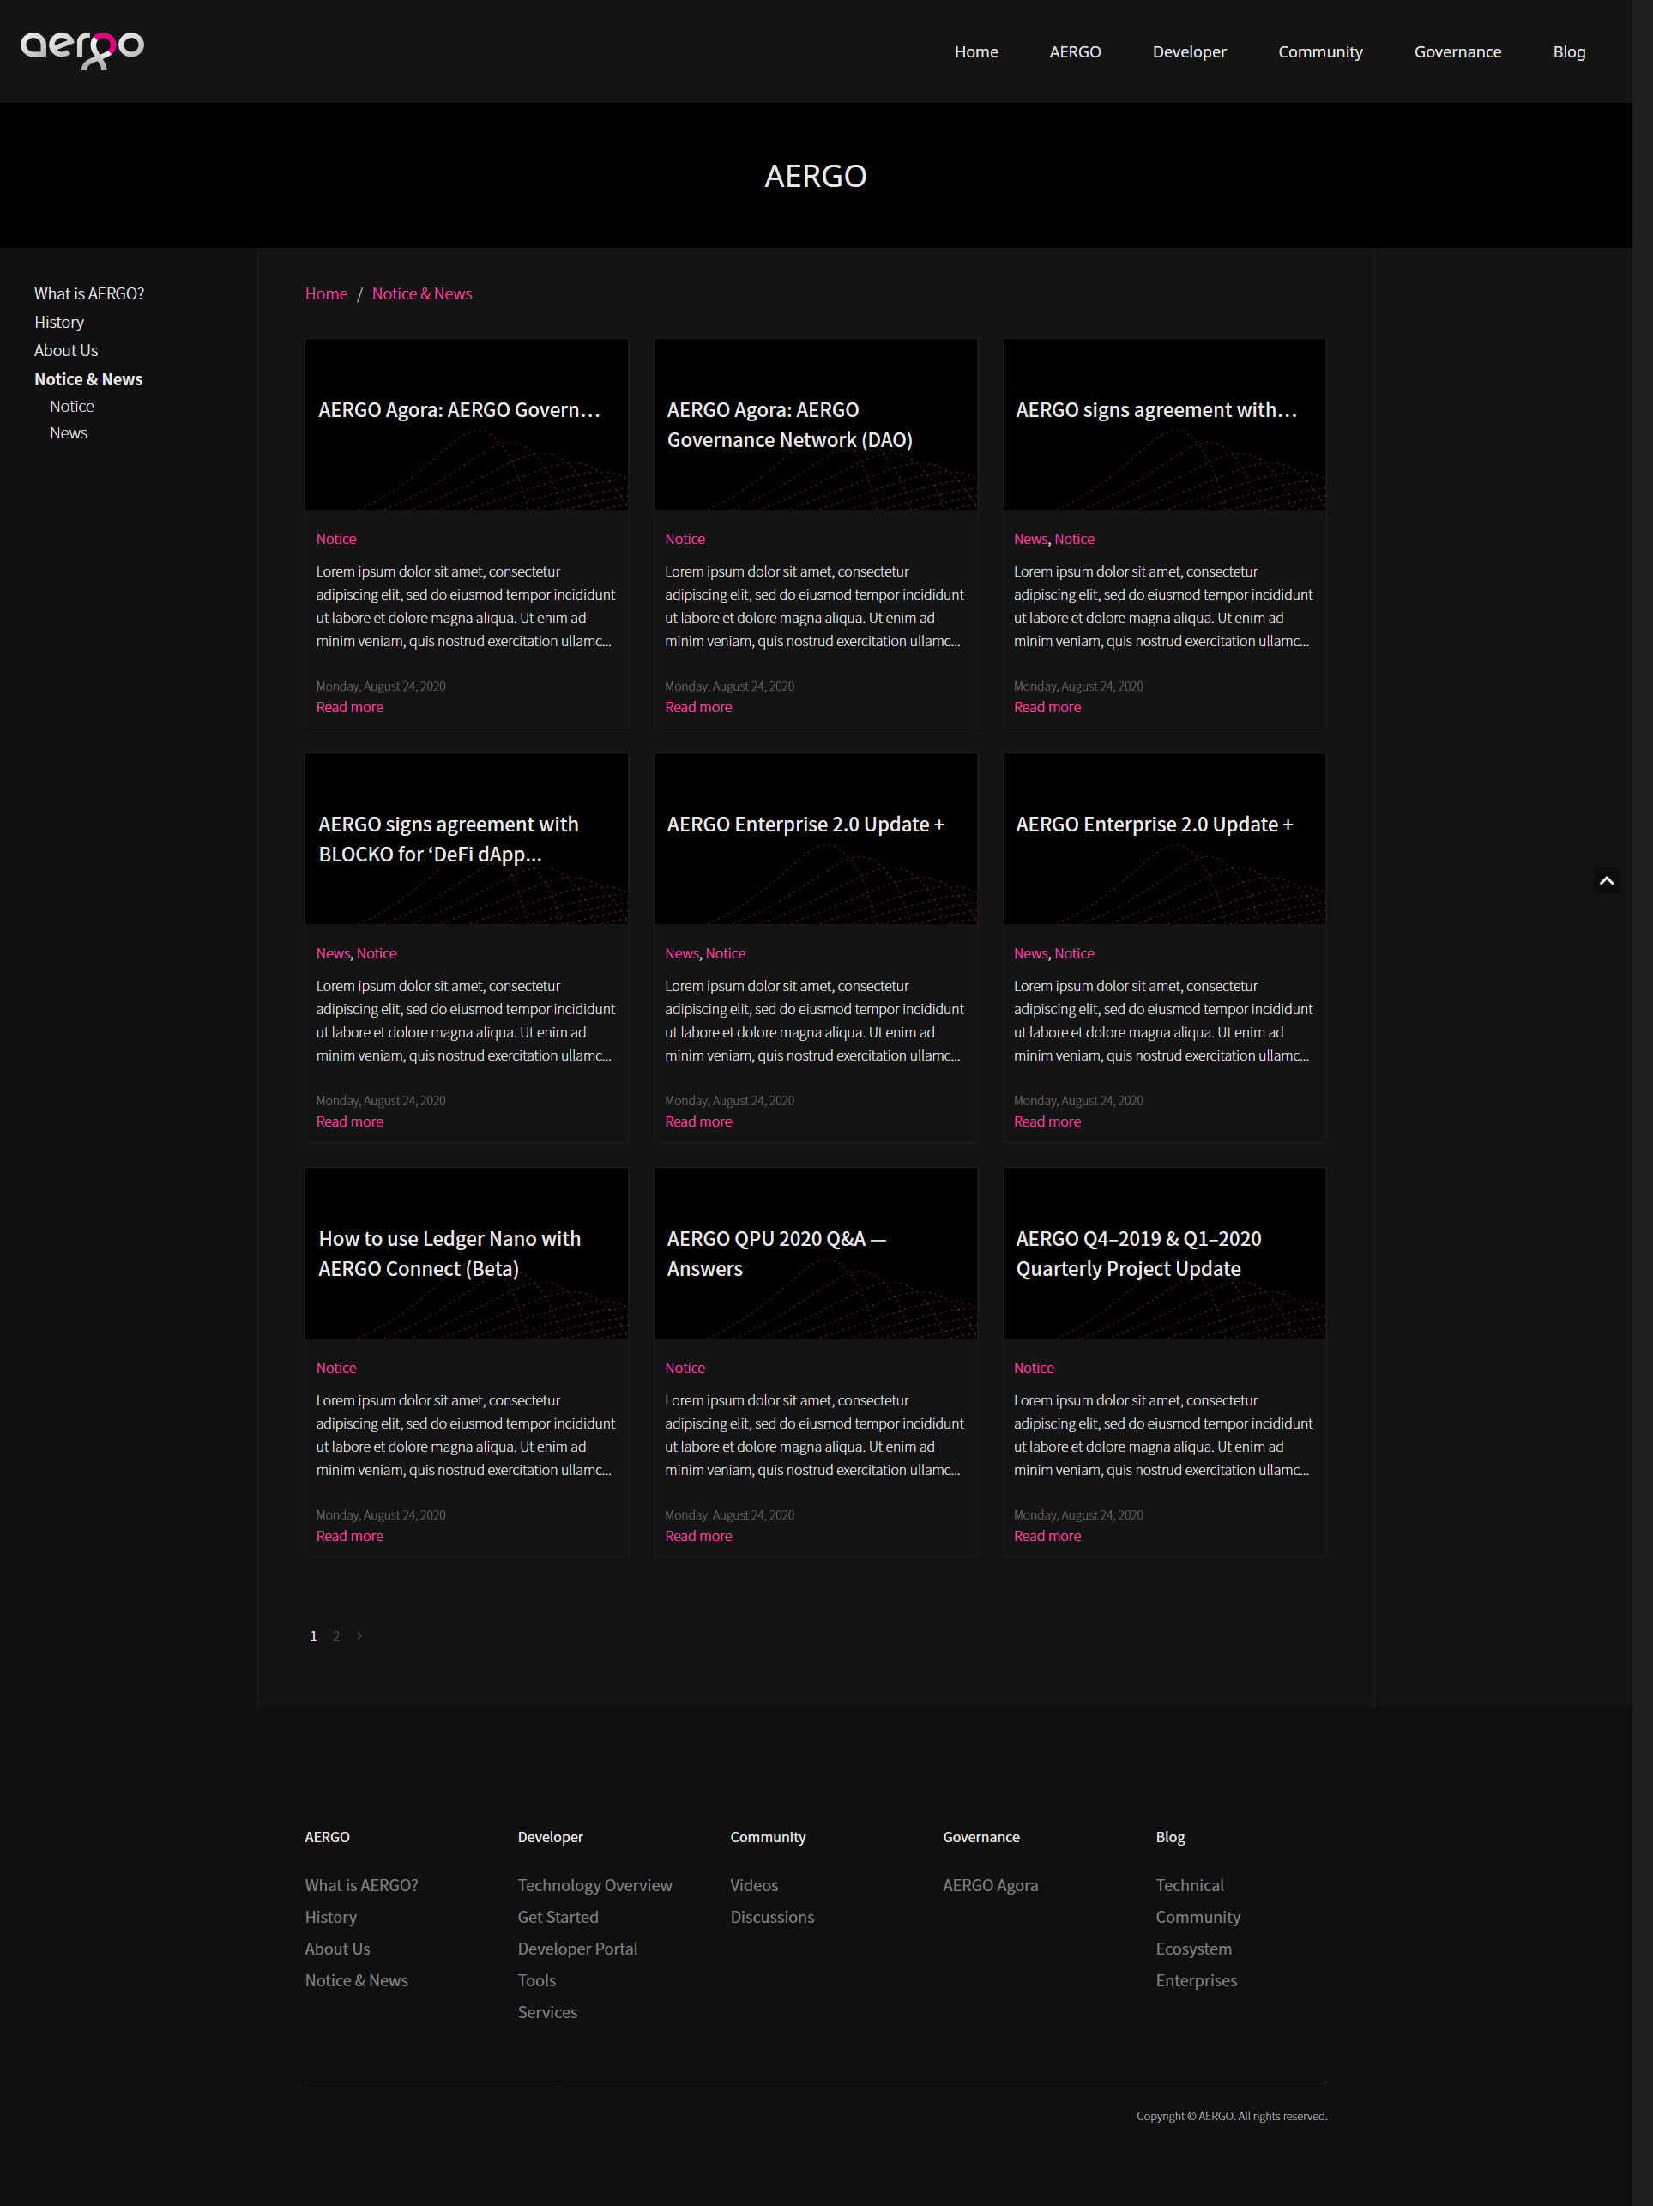1653x2206 pixels.
Task: Click the scroll-to-top arrow icon
Action: point(1605,880)
